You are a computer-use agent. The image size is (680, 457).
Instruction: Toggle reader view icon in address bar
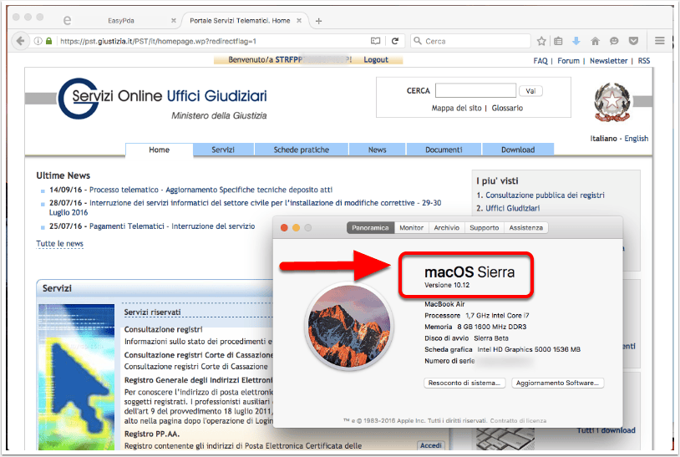pos(376,41)
